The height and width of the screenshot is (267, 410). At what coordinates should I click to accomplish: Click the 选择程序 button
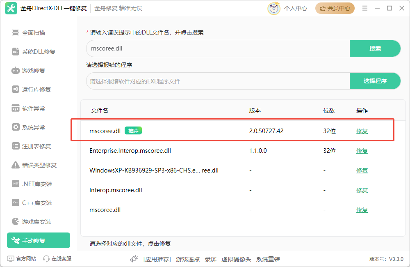[375, 81]
